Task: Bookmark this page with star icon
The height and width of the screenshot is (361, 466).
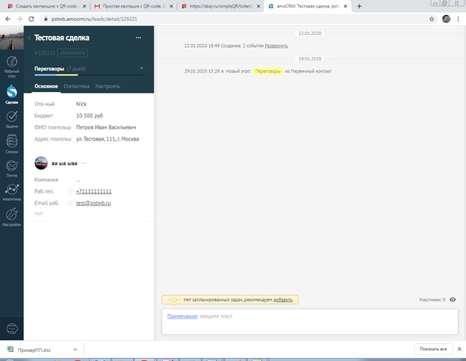Action: [x=432, y=18]
